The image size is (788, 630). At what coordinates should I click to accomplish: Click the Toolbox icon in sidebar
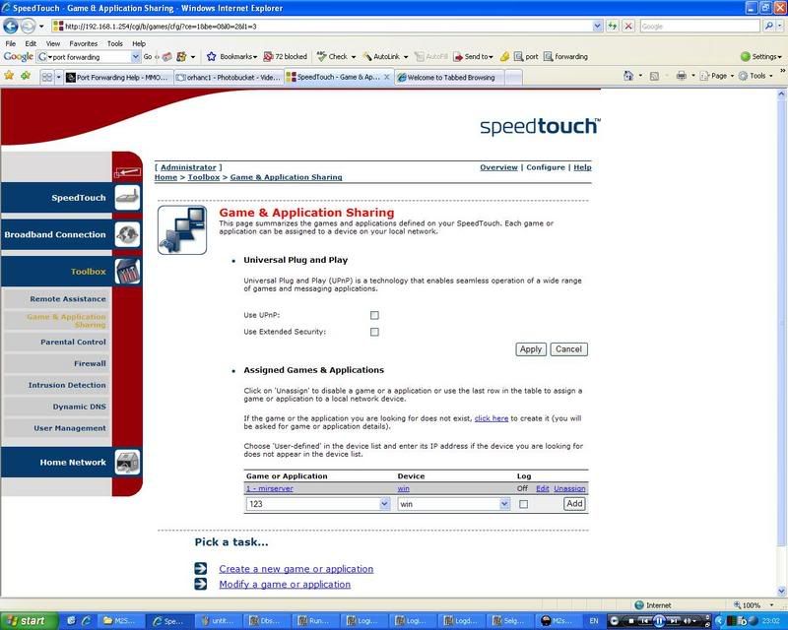click(127, 271)
